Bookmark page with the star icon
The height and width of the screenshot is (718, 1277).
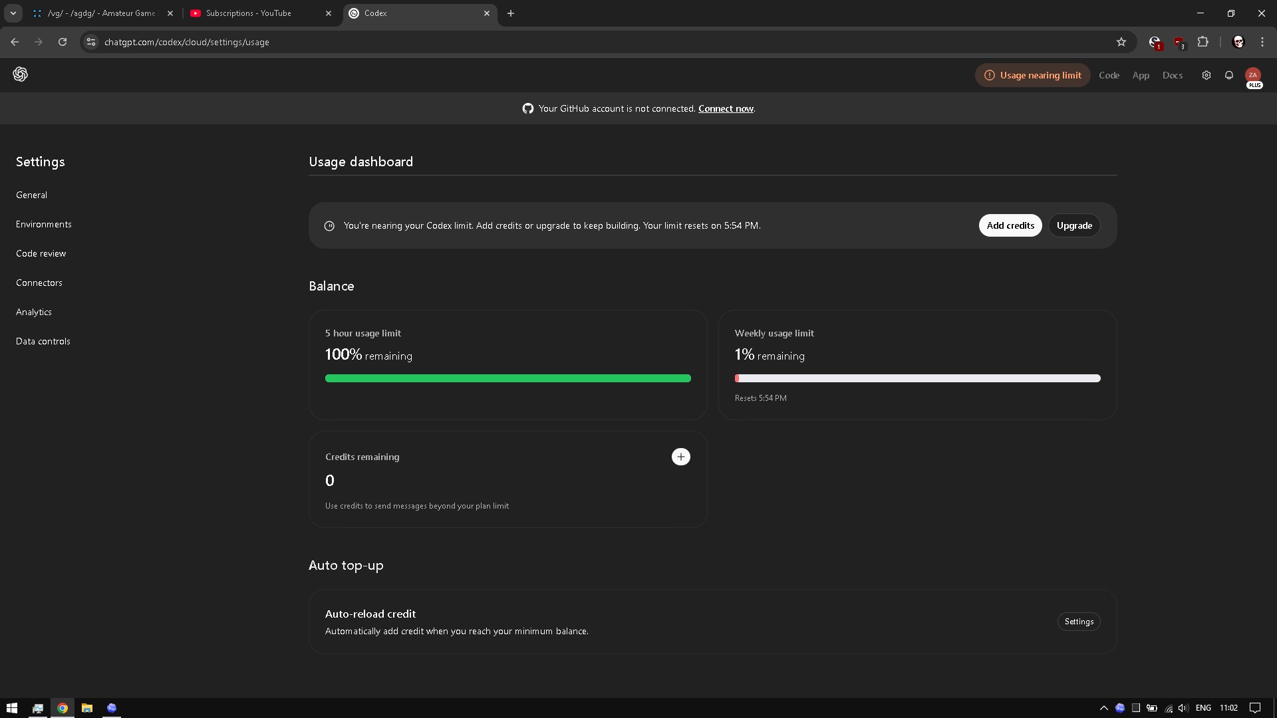(1121, 42)
